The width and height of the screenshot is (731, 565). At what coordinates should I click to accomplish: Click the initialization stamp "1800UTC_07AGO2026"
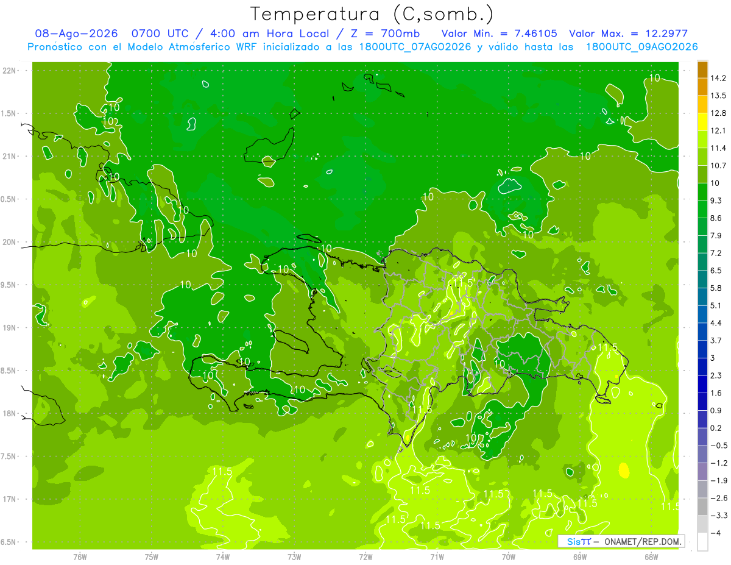pos(414,47)
